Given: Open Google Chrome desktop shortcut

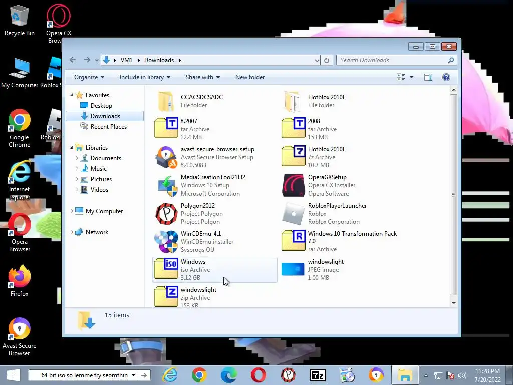Looking at the screenshot, I should pyautogui.click(x=20, y=128).
